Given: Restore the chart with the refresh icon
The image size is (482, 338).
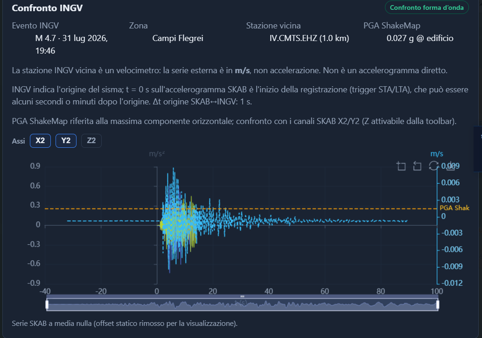Looking at the screenshot, I should tap(433, 166).
